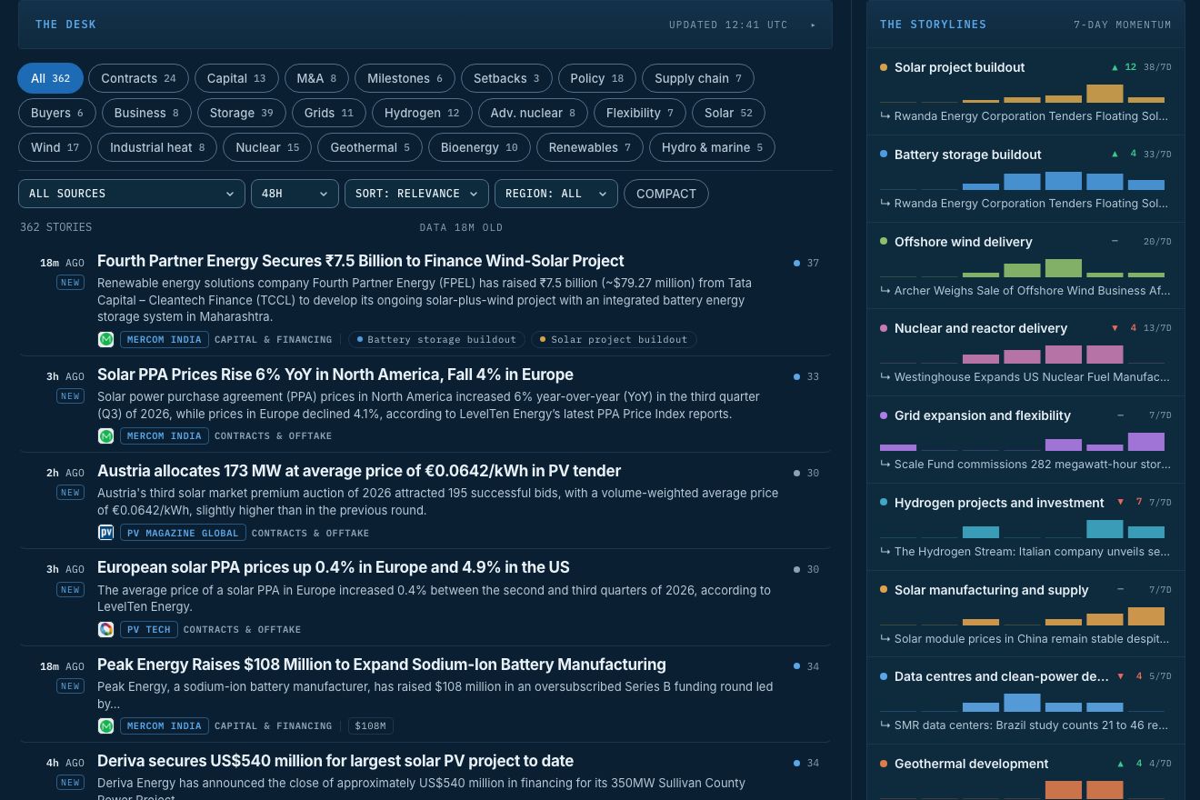Screen dimensions: 1200x800
Task: Open the Hydrogen projects and investment storyline
Action: [x=1025, y=527]
